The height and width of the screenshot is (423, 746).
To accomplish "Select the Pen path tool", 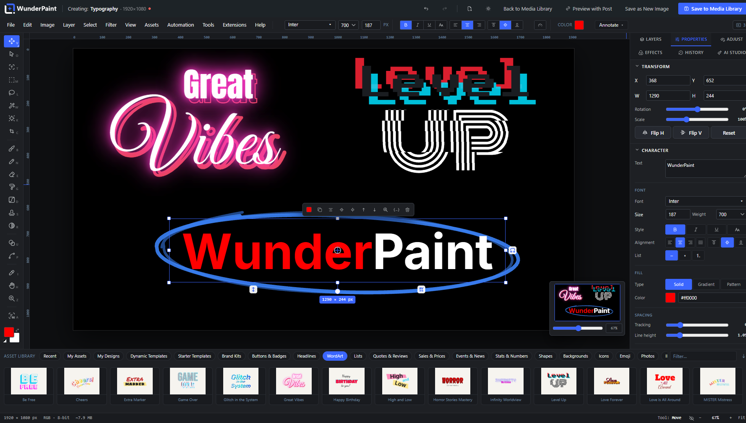I will (x=12, y=256).
